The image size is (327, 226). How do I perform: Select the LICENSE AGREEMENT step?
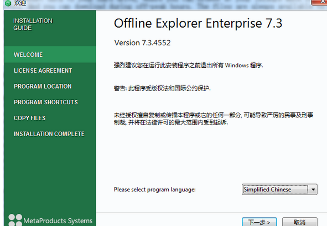pos(43,71)
